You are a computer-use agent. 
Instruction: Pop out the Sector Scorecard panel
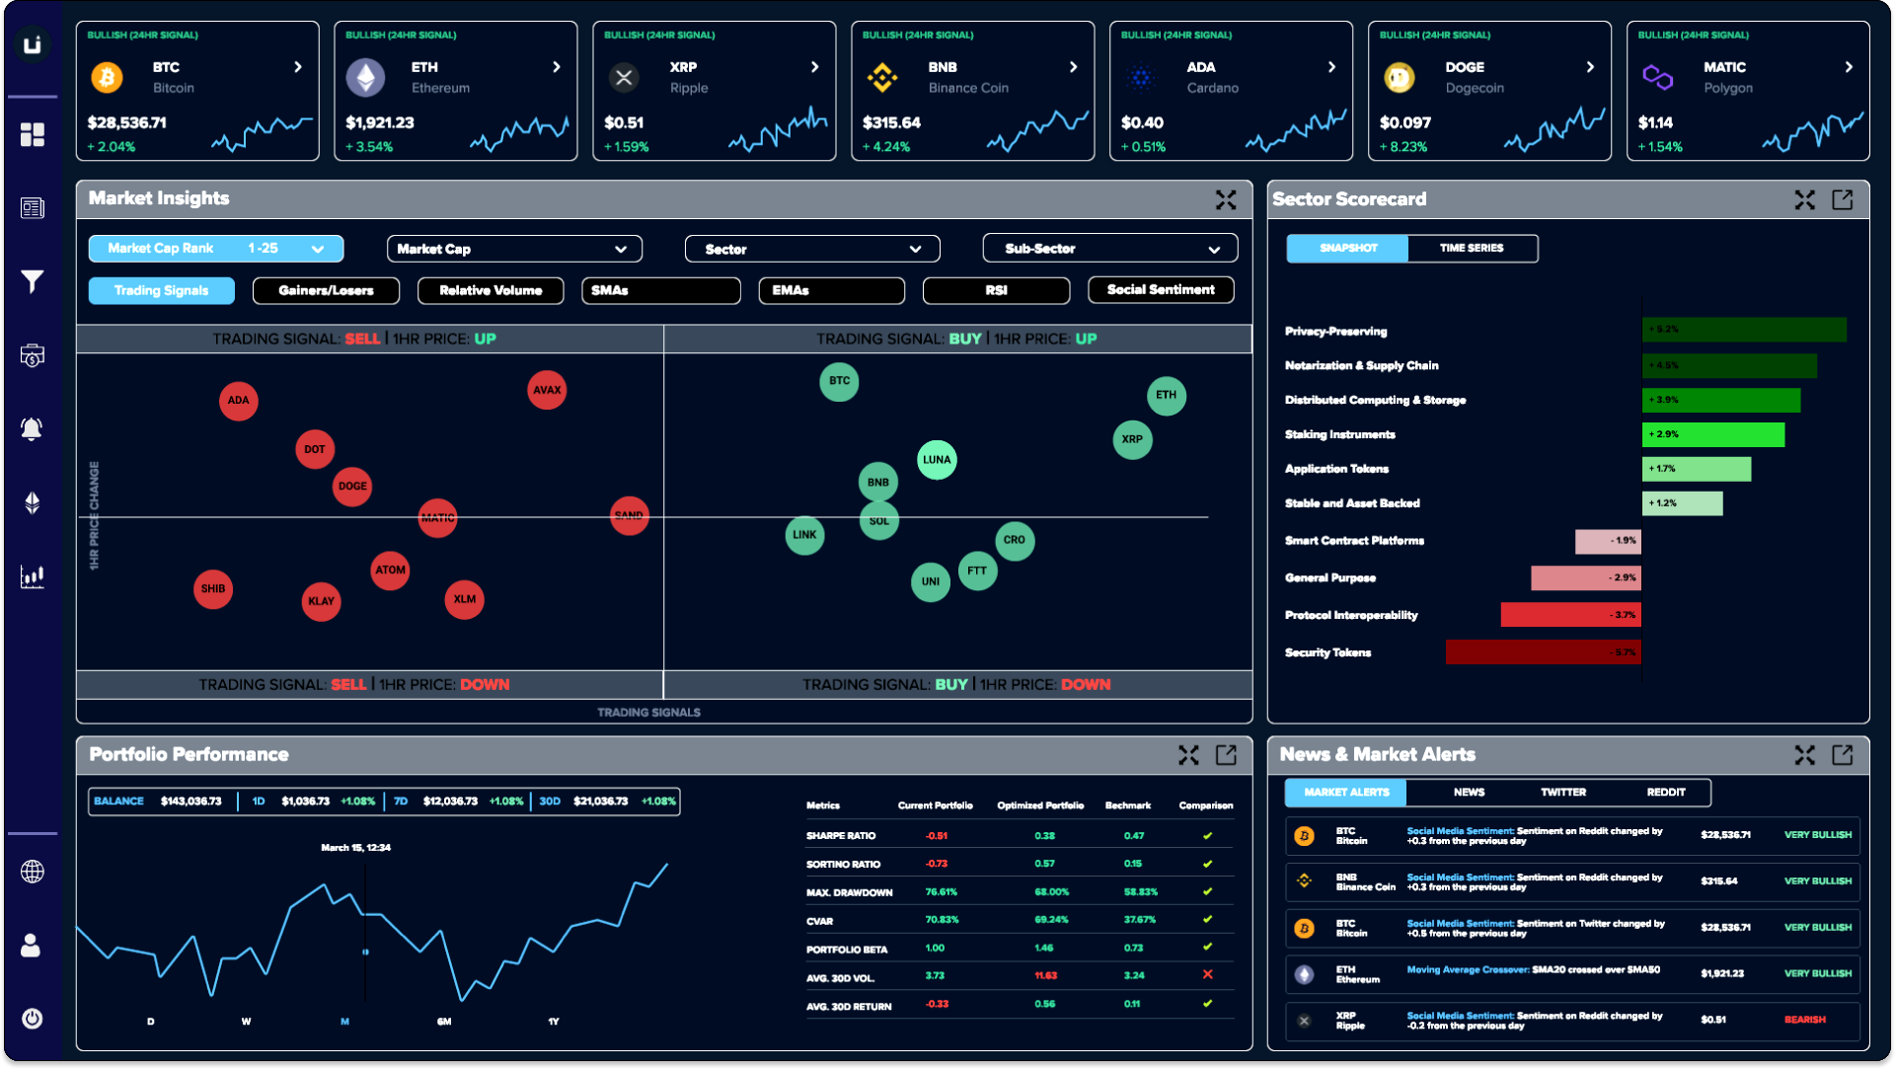pos(1842,199)
